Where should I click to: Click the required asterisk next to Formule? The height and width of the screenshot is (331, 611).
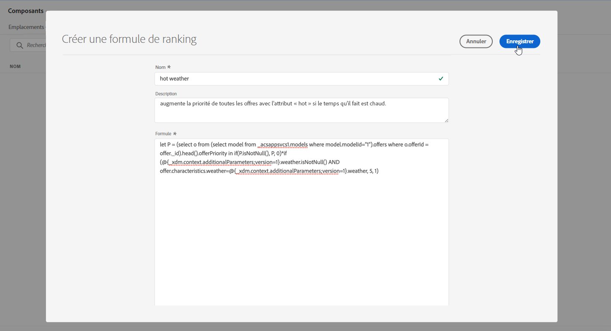click(175, 134)
